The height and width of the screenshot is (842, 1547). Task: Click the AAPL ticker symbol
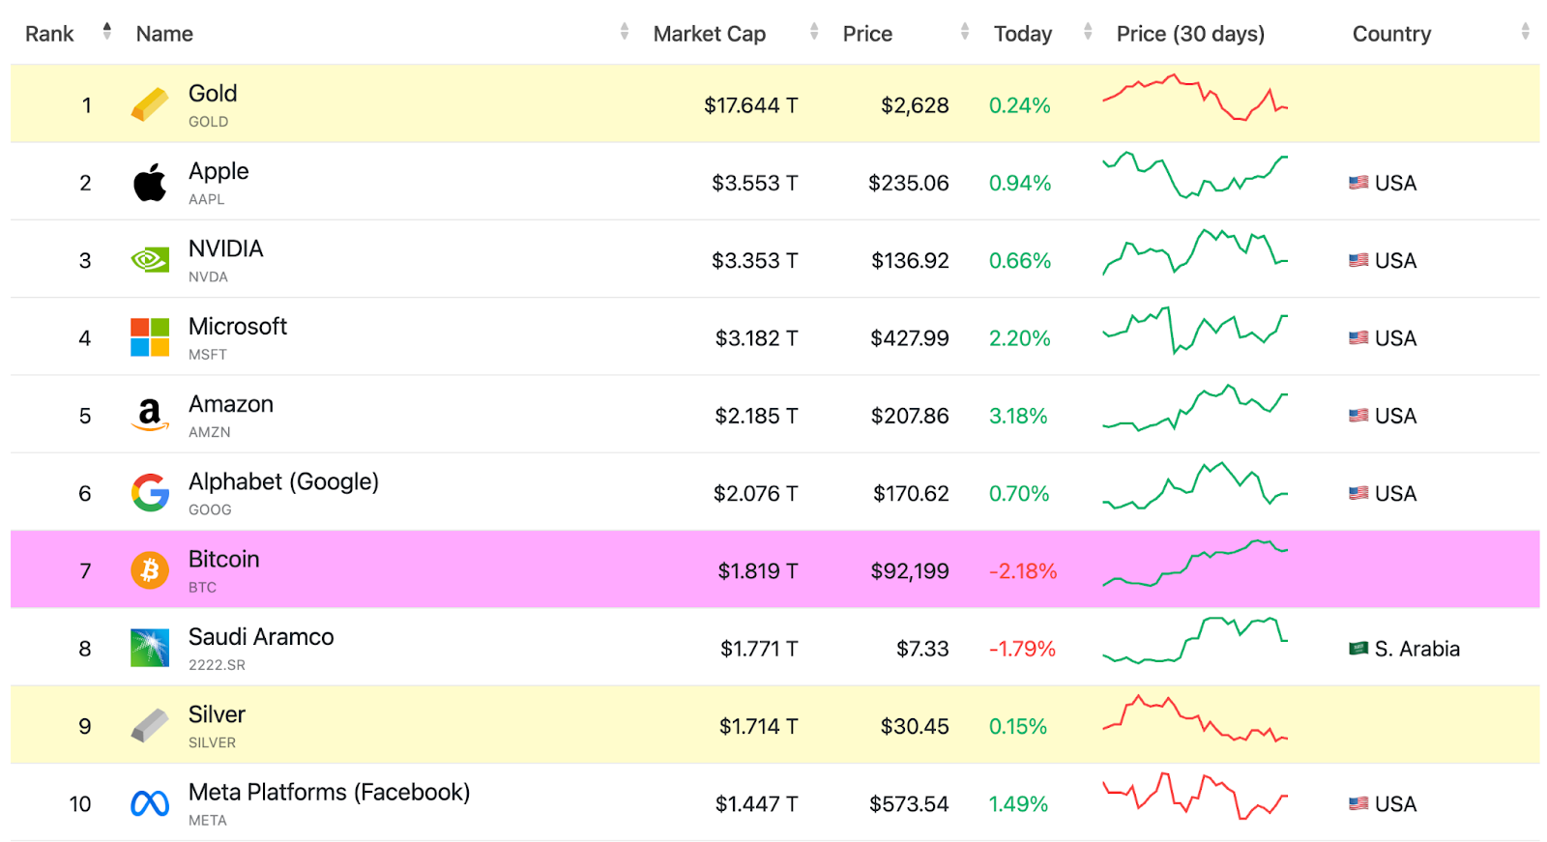[206, 199]
